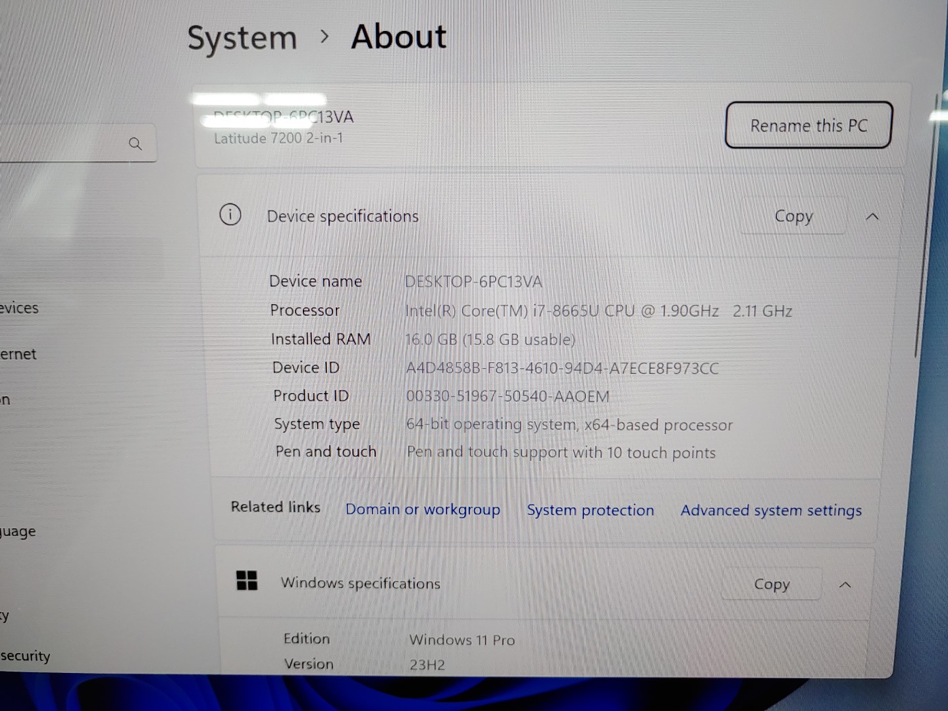The width and height of the screenshot is (948, 711).
Task: Select the System type 64-bit value
Action: tap(569, 425)
